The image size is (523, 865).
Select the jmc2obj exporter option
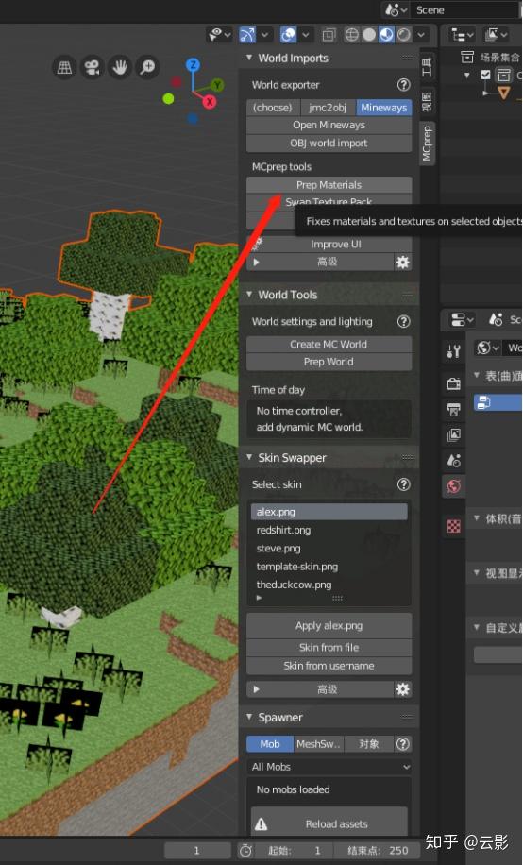(x=328, y=108)
